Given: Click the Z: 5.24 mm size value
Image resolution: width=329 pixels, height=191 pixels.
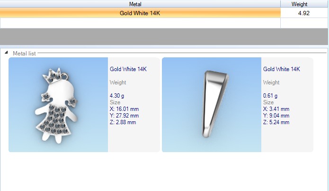Looking at the screenshot, I should click(276, 122).
